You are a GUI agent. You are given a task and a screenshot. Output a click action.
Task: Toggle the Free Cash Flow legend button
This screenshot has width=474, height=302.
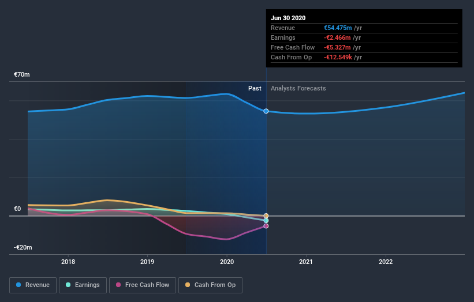coord(143,285)
